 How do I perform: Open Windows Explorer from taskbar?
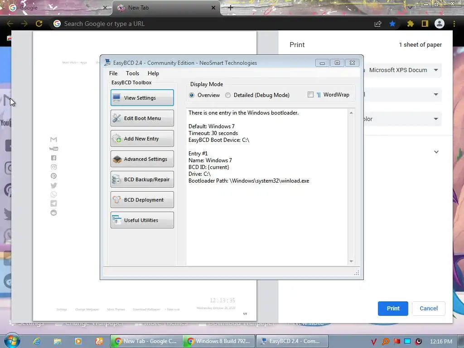coord(58,341)
